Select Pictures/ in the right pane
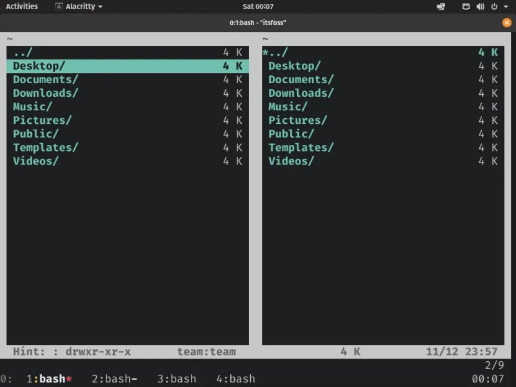 [x=297, y=120]
